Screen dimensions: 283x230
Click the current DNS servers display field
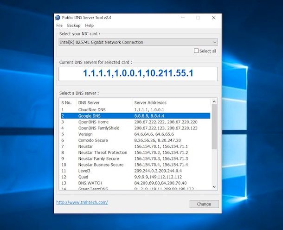click(x=138, y=74)
